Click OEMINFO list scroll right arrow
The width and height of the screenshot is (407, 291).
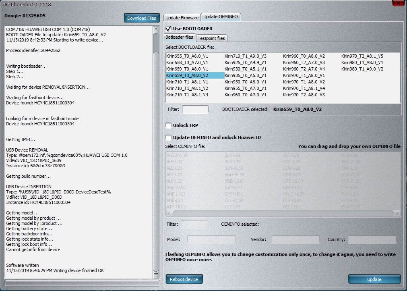tap(397, 214)
